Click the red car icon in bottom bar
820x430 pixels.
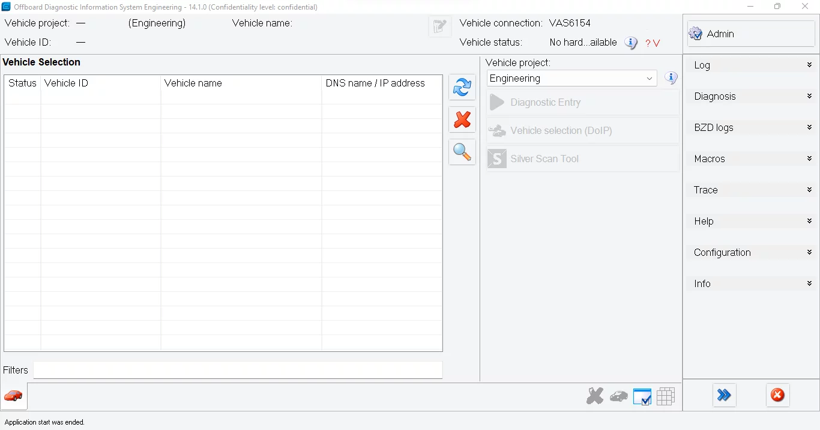[x=13, y=396]
